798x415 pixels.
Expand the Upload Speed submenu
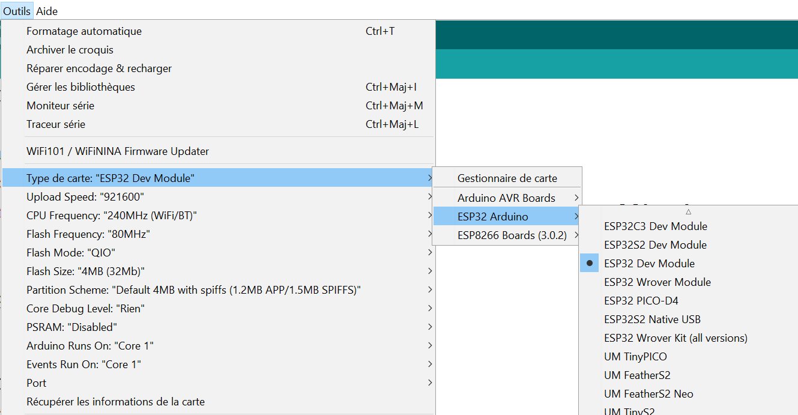point(85,197)
